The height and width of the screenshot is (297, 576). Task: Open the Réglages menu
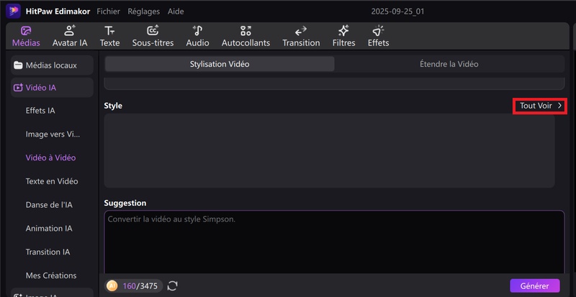143,12
